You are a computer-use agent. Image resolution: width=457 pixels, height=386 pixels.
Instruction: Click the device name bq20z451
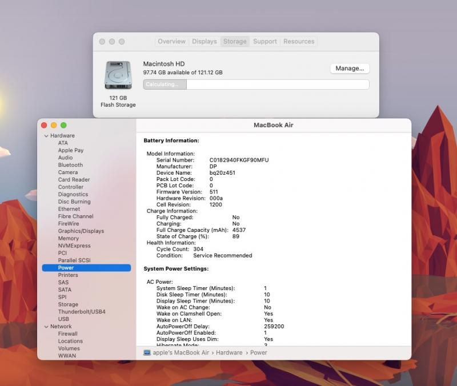click(x=222, y=173)
